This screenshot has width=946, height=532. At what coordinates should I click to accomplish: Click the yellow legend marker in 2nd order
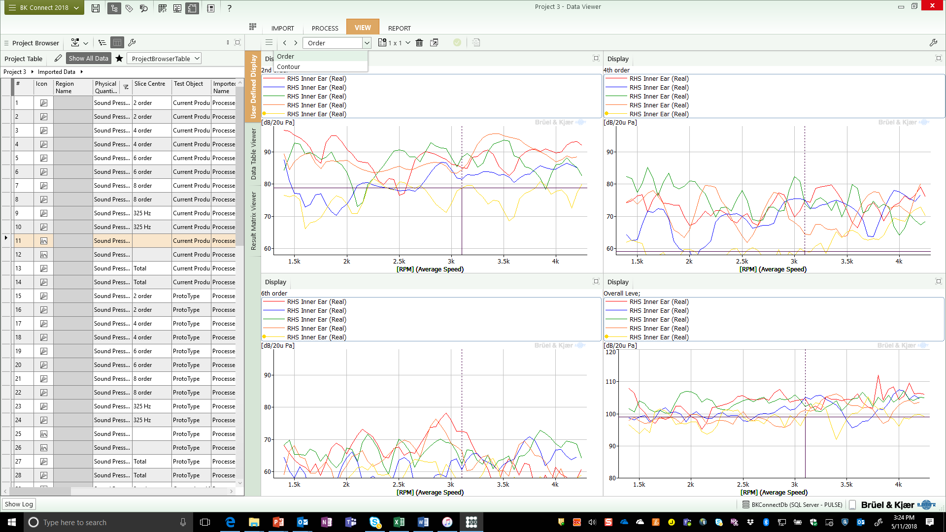(x=265, y=114)
